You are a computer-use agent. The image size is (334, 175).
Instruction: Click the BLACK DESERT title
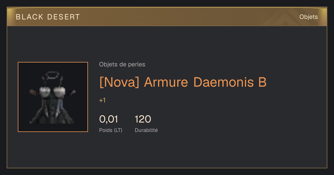(48, 17)
